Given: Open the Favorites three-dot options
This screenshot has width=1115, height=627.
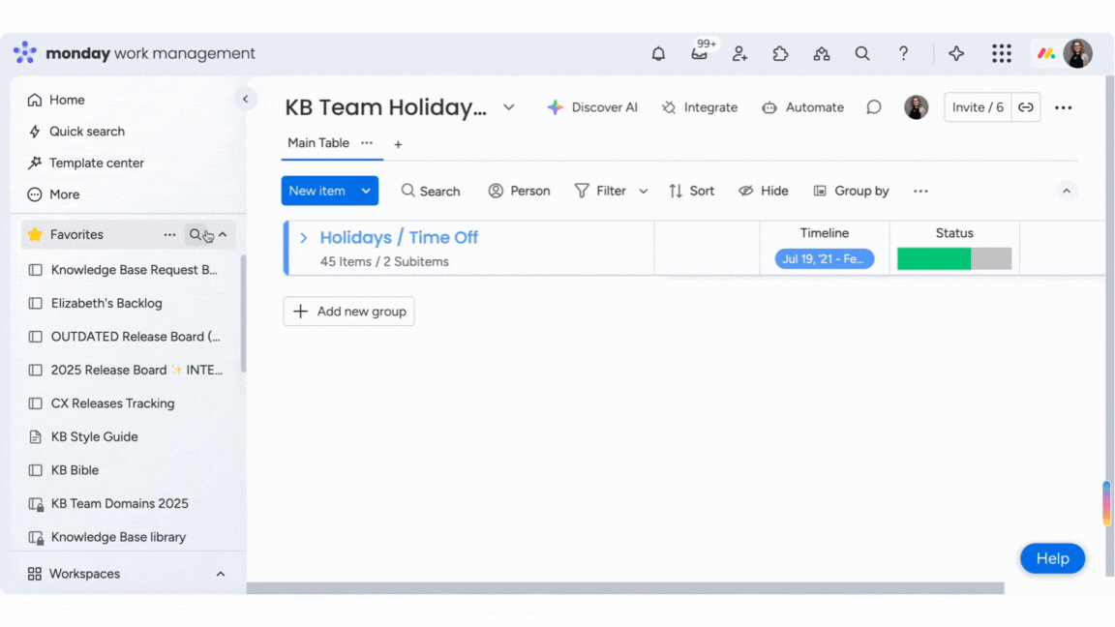Looking at the screenshot, I should click(x=169, y=234).
